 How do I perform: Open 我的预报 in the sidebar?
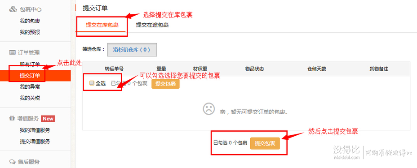point(30,32)
